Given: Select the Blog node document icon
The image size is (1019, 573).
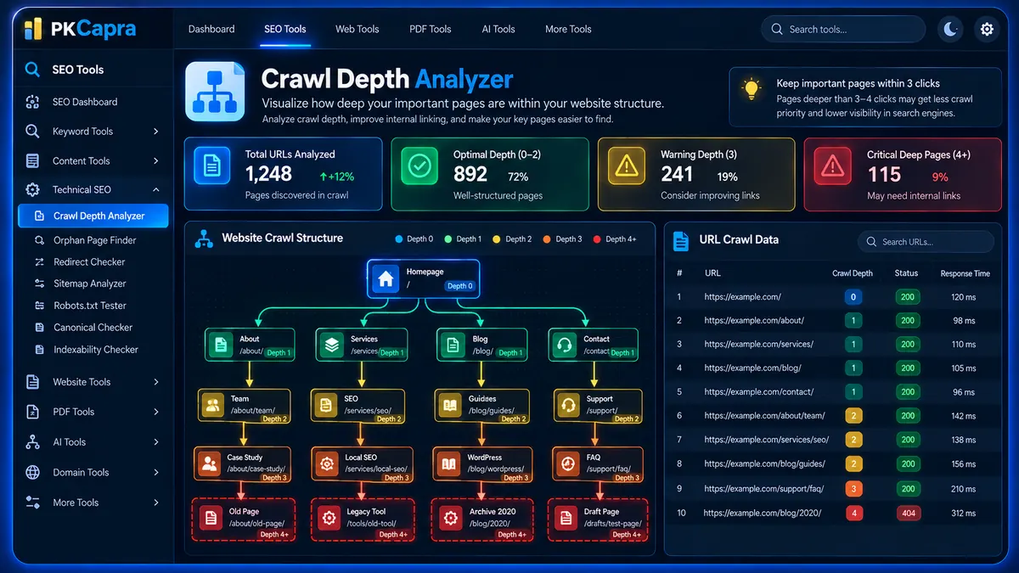Looking at the screenshot, I should tap(453, 345).
